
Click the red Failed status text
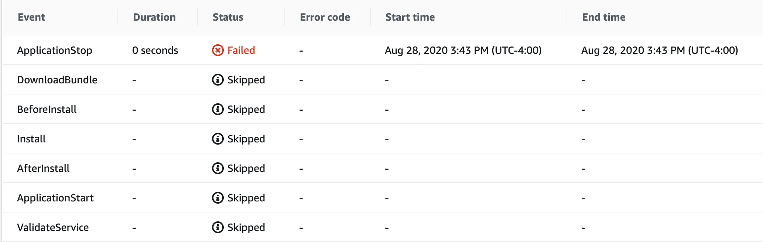point(241,51)
